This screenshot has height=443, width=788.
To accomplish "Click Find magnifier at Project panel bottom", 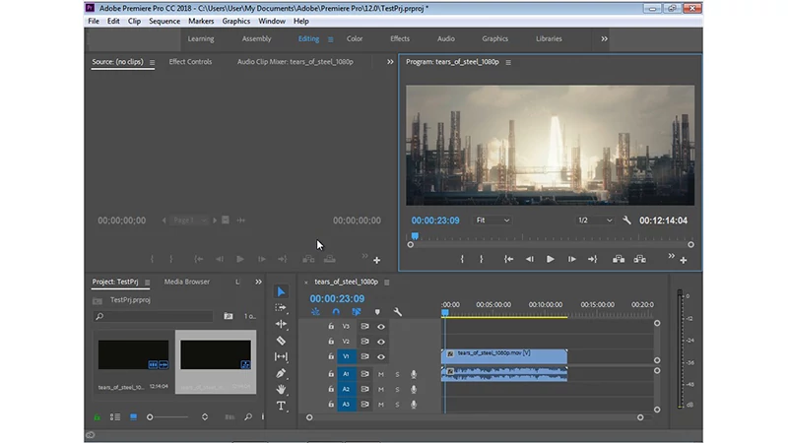I will [248, 416].
